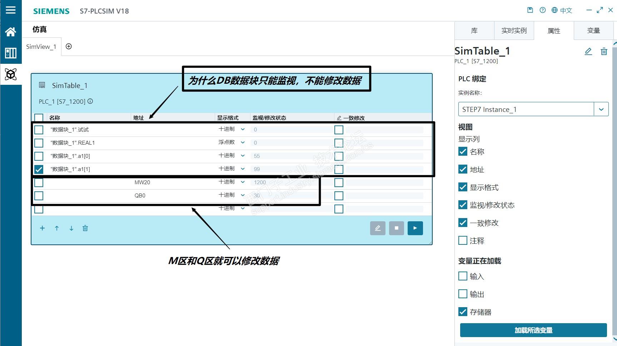Open the PLC instances panel icon
The height and width of the screenshot is (346, 617).
(11, 53)
